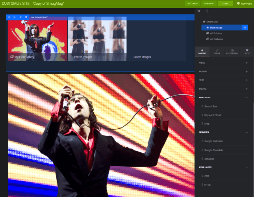
Task: Click the drag handle next to Google Calendar
Action: [x=202, y=141]
